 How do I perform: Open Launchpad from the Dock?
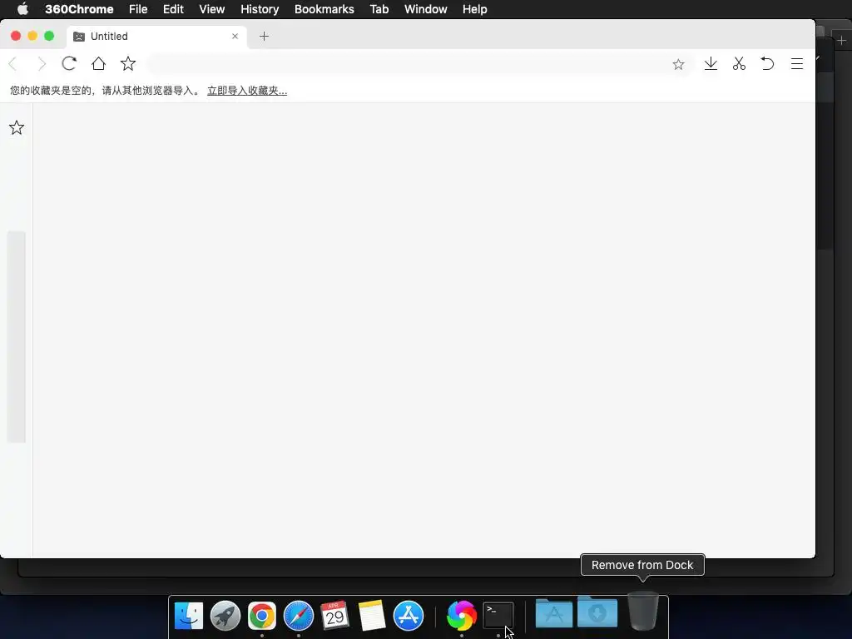point(225,616)
